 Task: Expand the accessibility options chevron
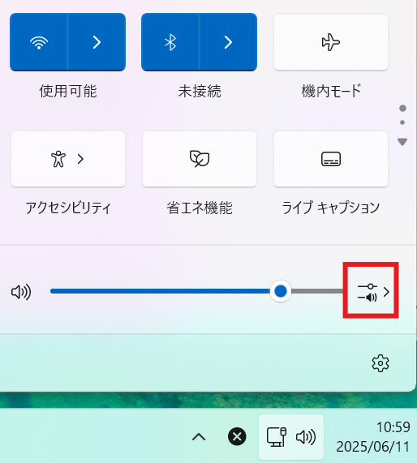pos(80,159)
